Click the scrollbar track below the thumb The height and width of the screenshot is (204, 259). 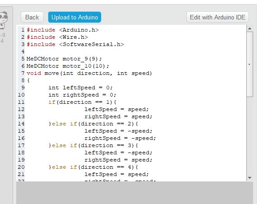pyautogui.click(x=250, y=135)
